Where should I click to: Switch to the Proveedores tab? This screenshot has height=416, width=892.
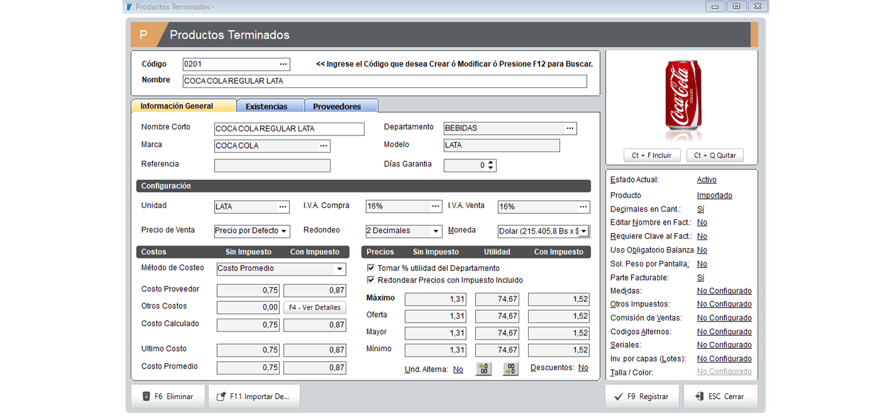tap(341, 106)
